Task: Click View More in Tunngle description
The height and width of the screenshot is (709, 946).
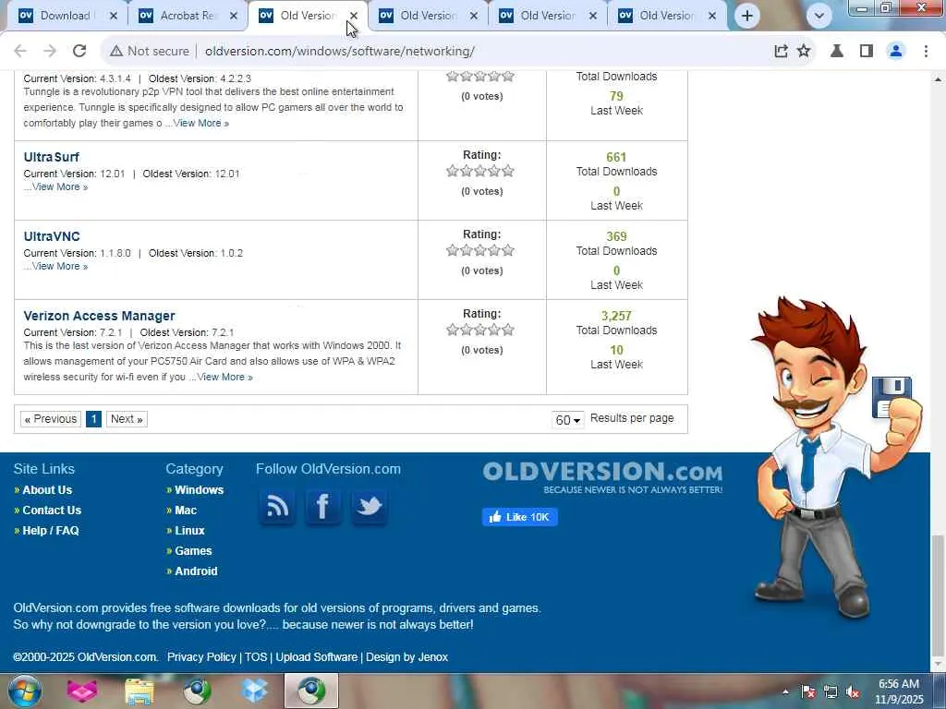Action: pos(200,123)
